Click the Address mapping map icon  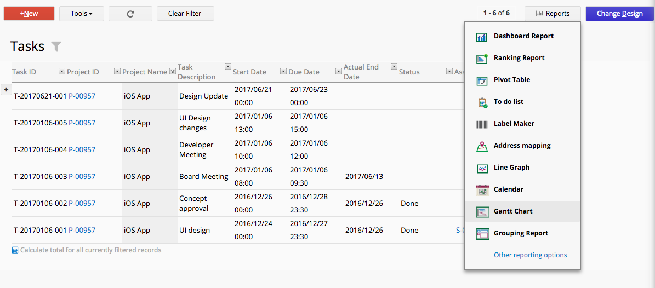[x=482, y=147]
